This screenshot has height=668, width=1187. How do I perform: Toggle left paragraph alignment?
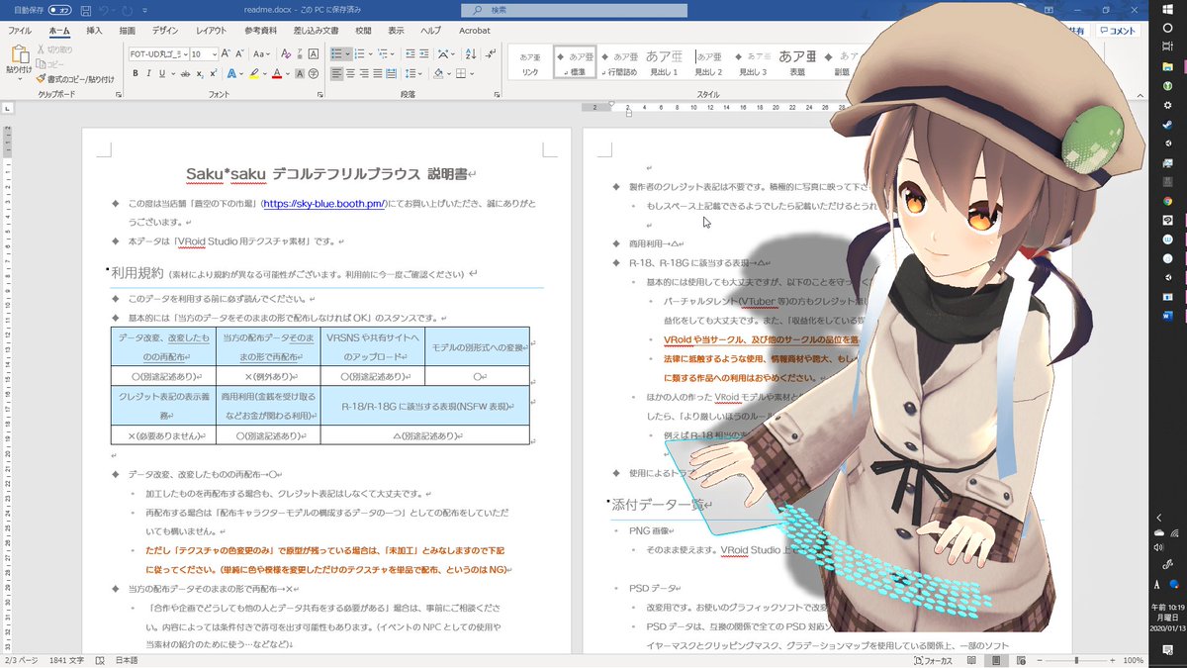(x=337, y=74)
